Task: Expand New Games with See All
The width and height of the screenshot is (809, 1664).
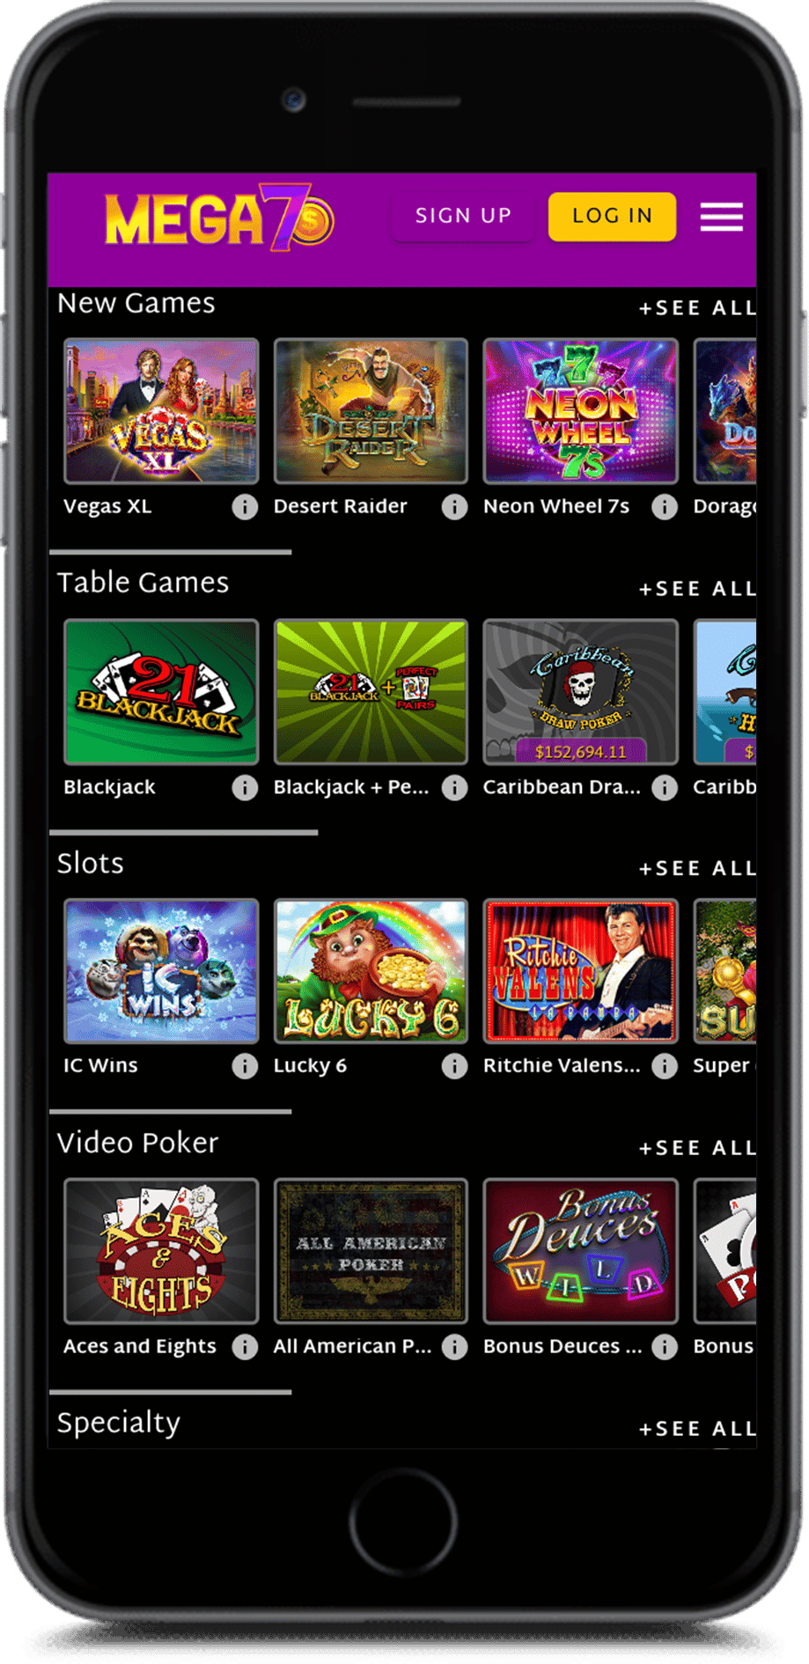Action: coord(697,308)
